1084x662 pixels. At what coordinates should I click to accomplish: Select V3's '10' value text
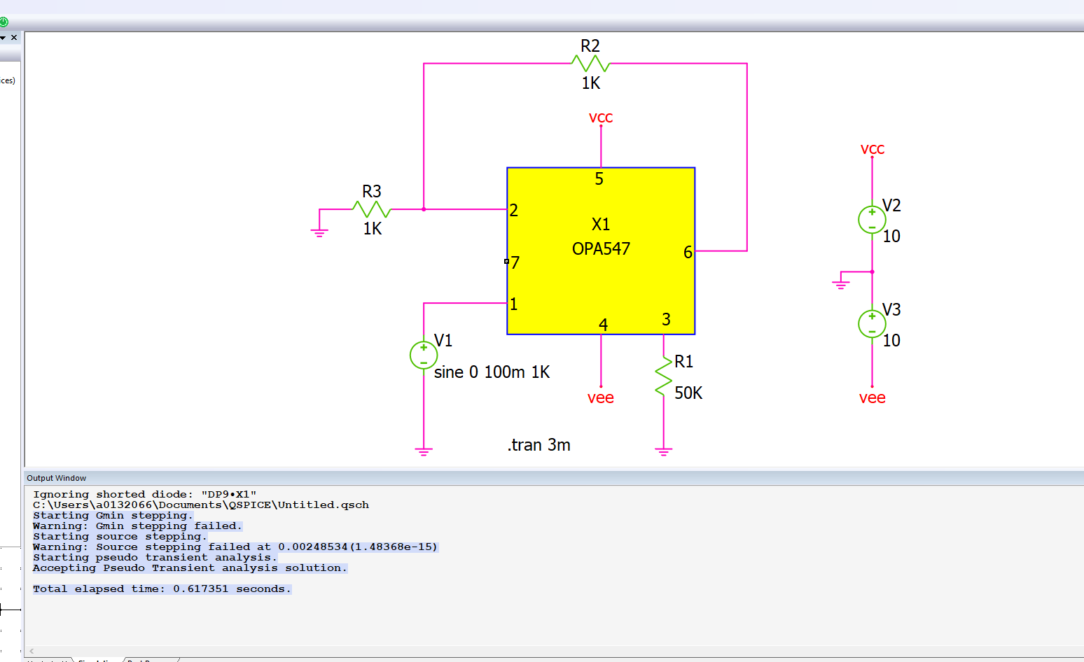pyautogui.click(x=891, y=341)
